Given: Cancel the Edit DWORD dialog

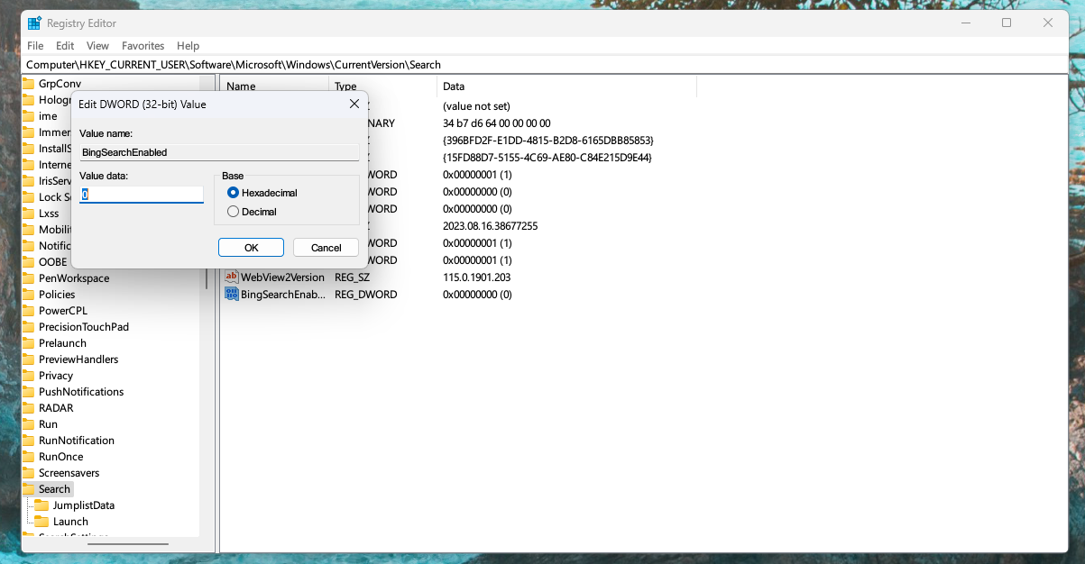Looking at the screenshot, I should tap(325, 247).
